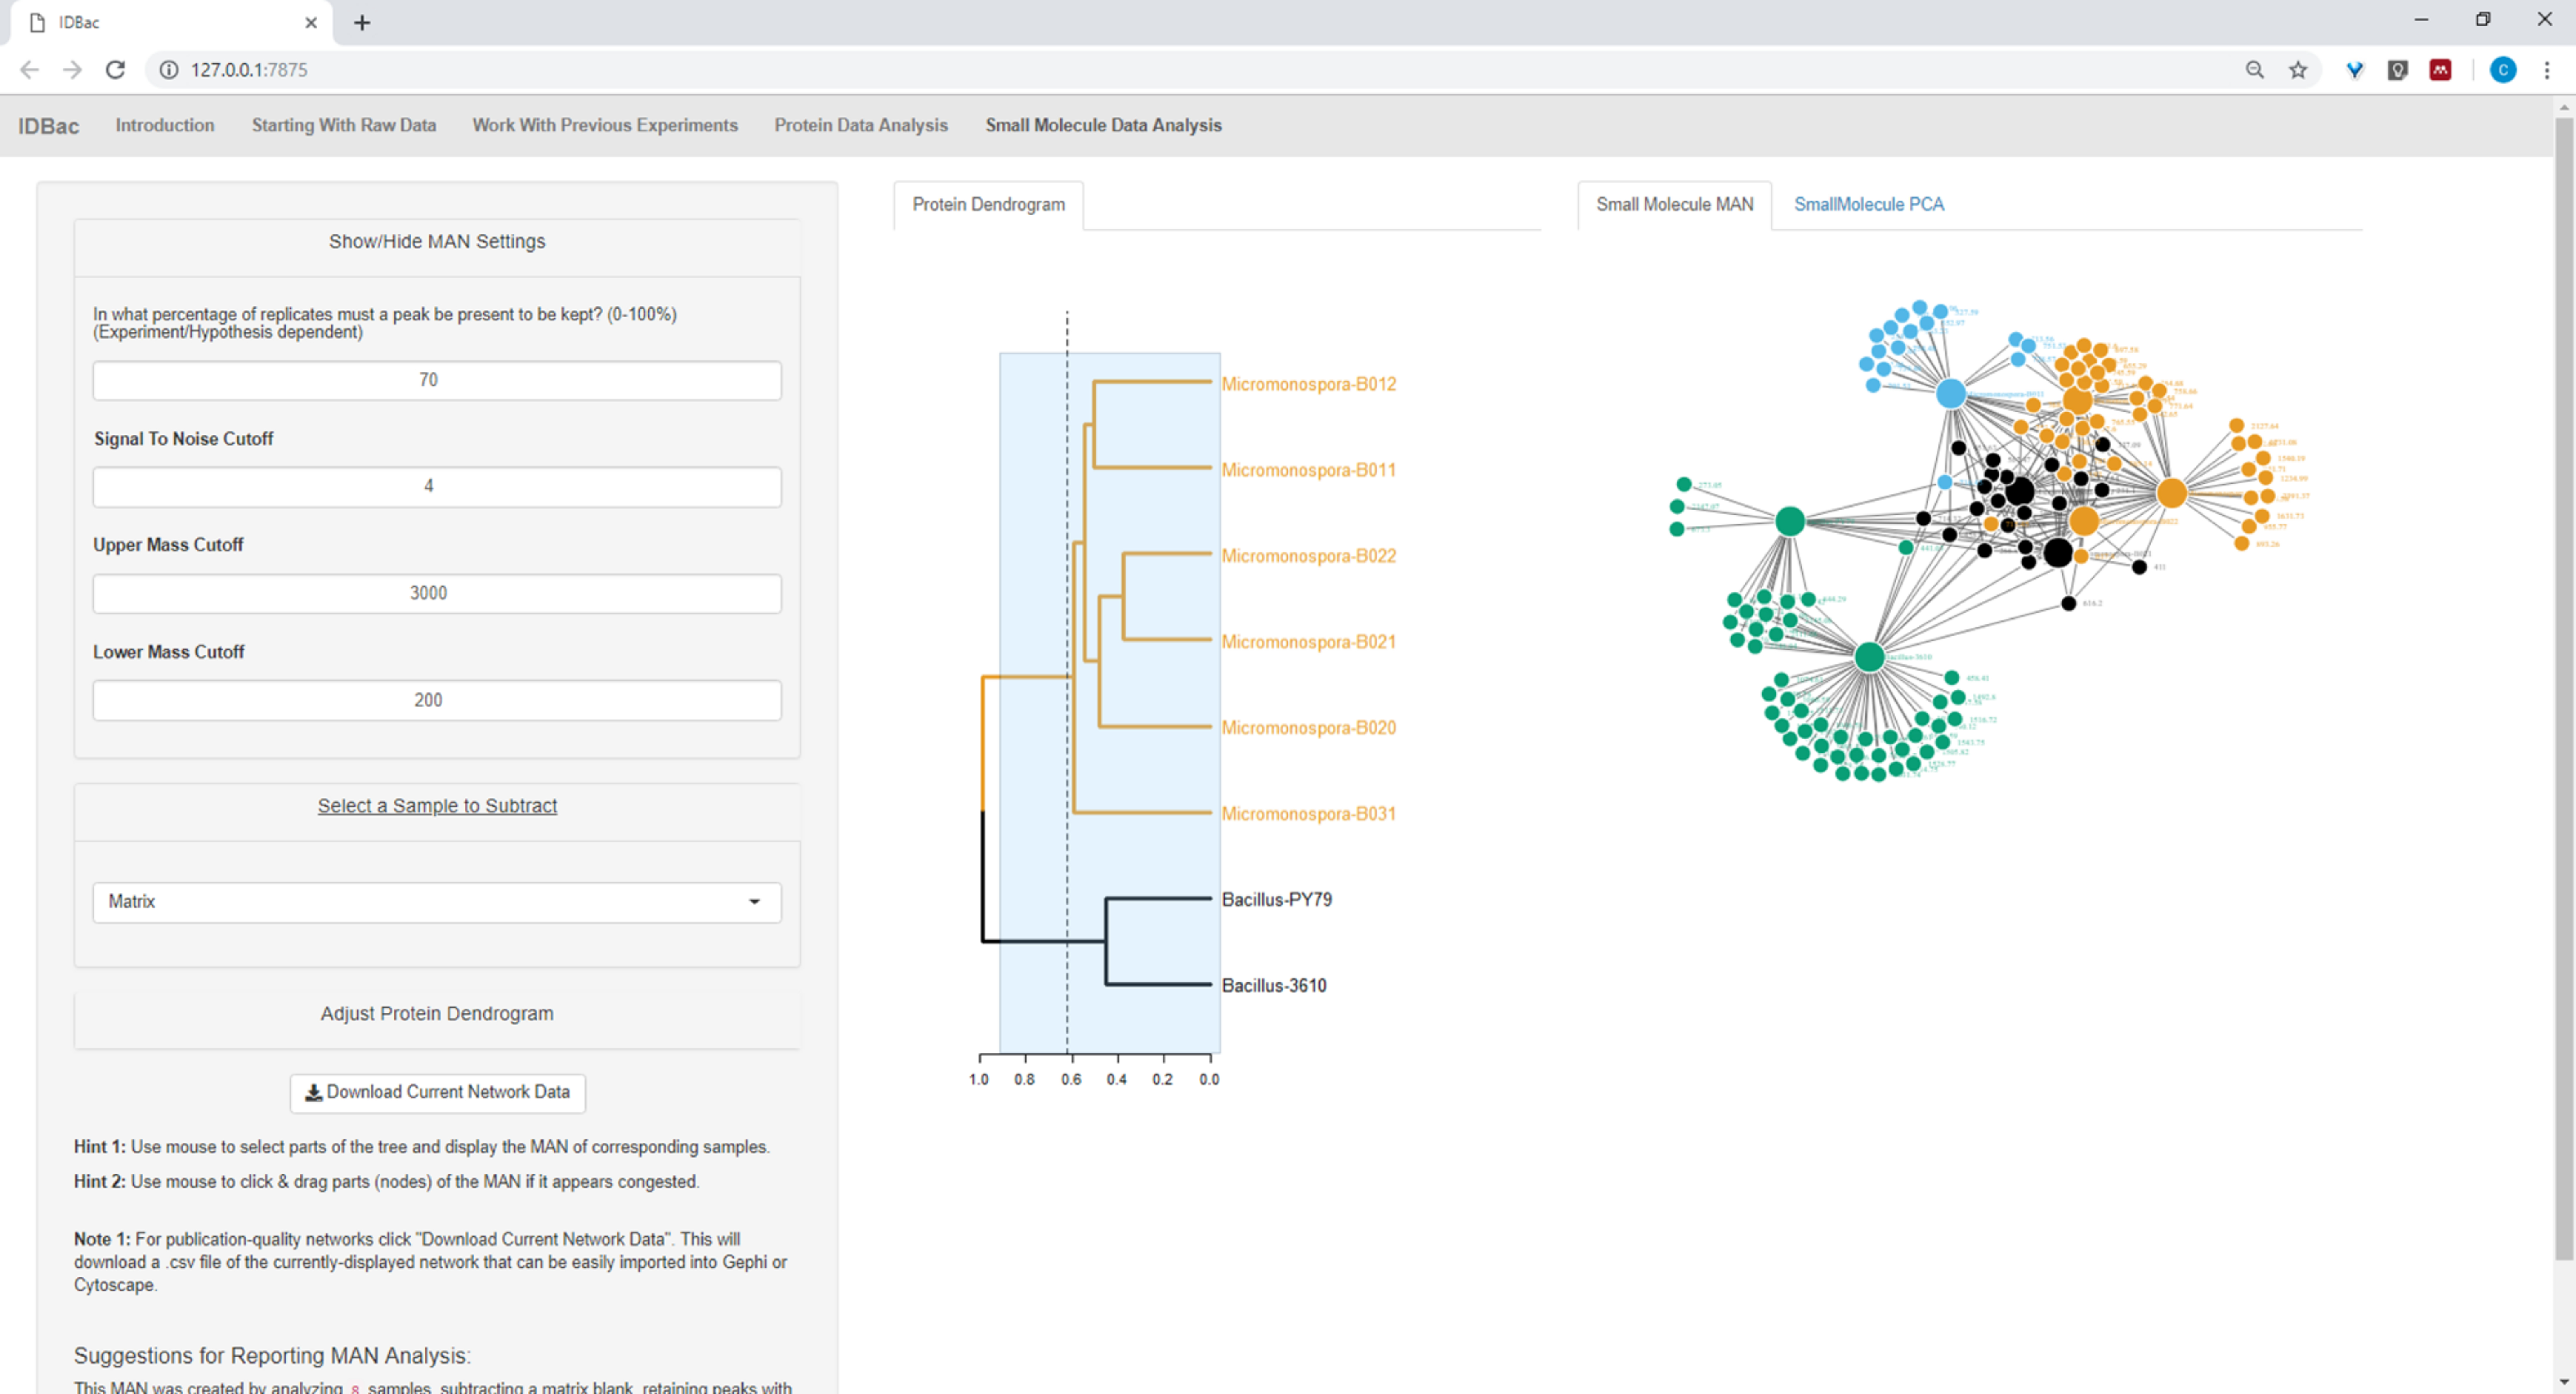2576x1394 pixels.
Task: Open the Matrix sample subtraction dropdown
Action: tap(437, 901)
